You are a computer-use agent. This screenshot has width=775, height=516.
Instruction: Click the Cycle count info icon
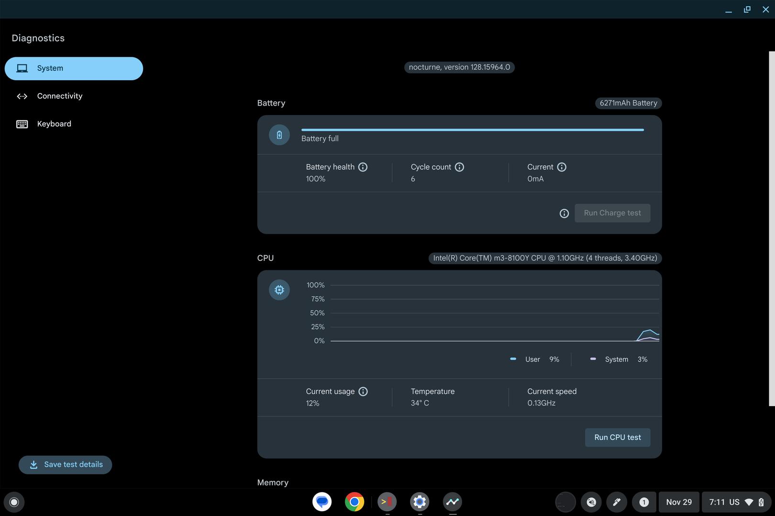click(459, 167)
